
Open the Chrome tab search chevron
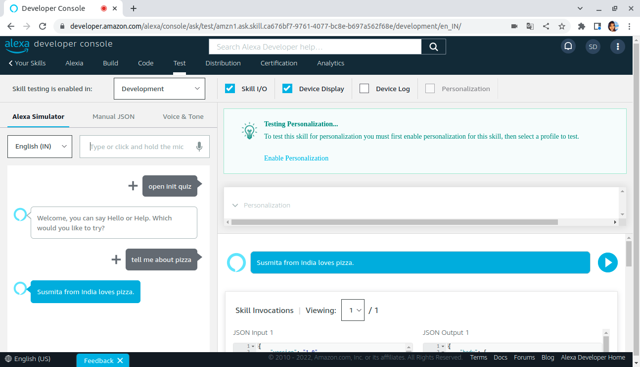pyautogui.click(x=581, y=8)
